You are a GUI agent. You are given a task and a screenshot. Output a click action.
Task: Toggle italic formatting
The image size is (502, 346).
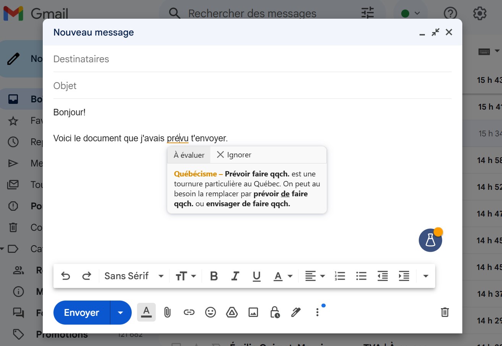click(x=236, y=276)
